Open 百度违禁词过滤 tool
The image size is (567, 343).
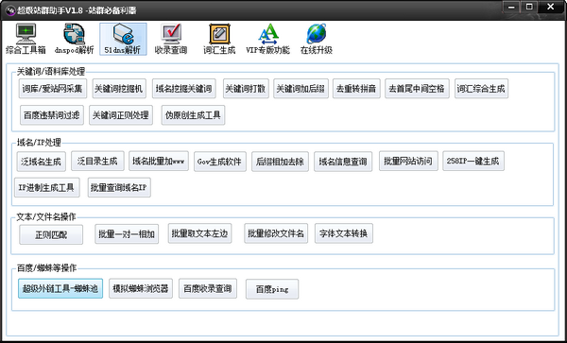(52, 115)
